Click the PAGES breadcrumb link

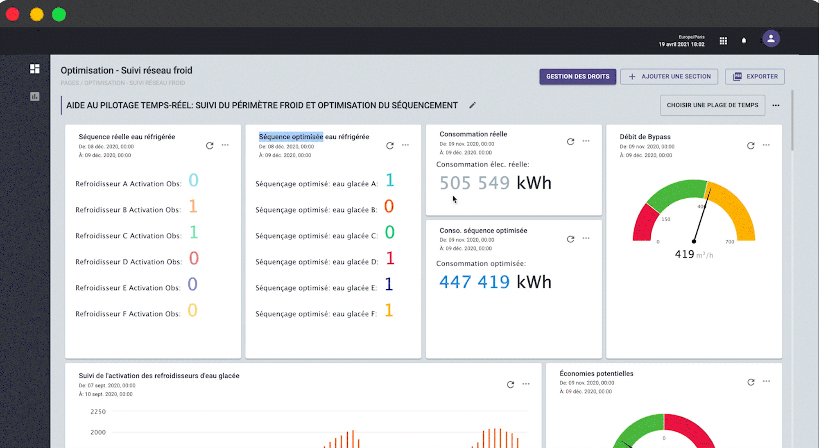click(x=70, y=83)
